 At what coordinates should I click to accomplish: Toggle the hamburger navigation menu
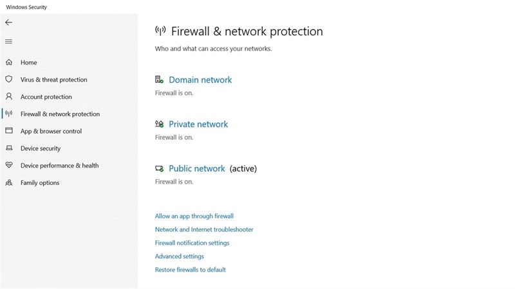[9, 42]
